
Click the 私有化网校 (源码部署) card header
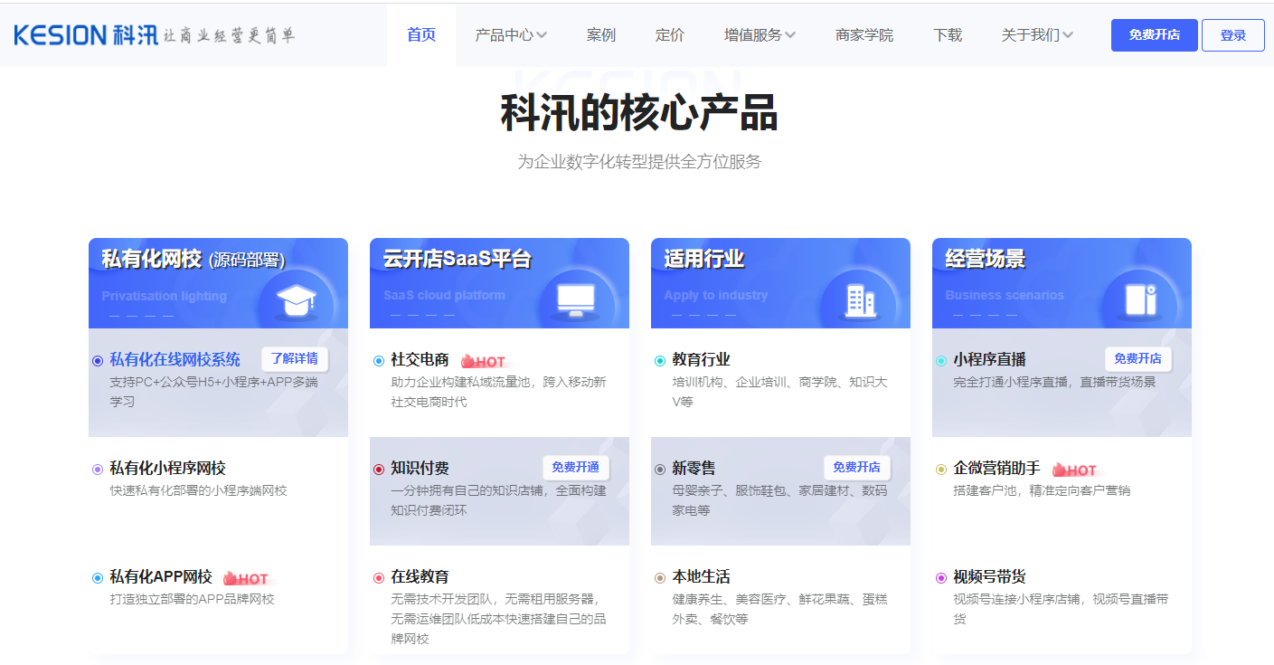(x=218, y=283)
